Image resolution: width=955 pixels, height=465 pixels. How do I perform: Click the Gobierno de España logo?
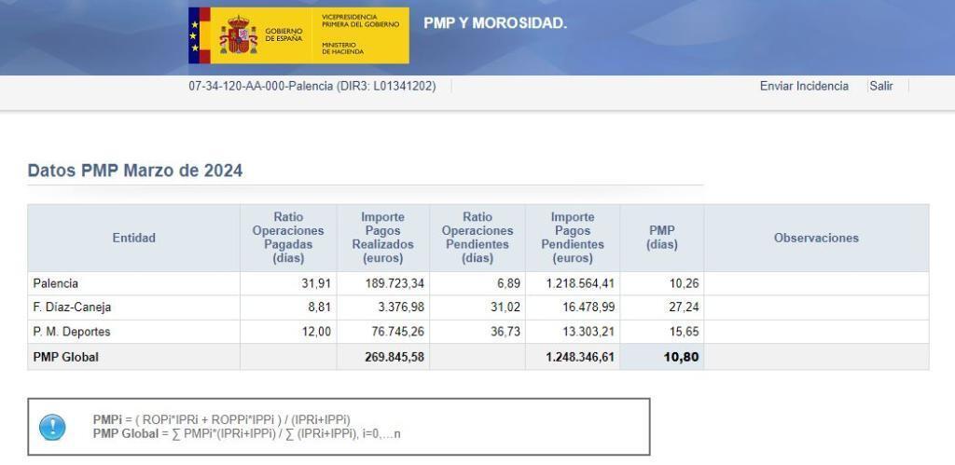pos(298,35)
